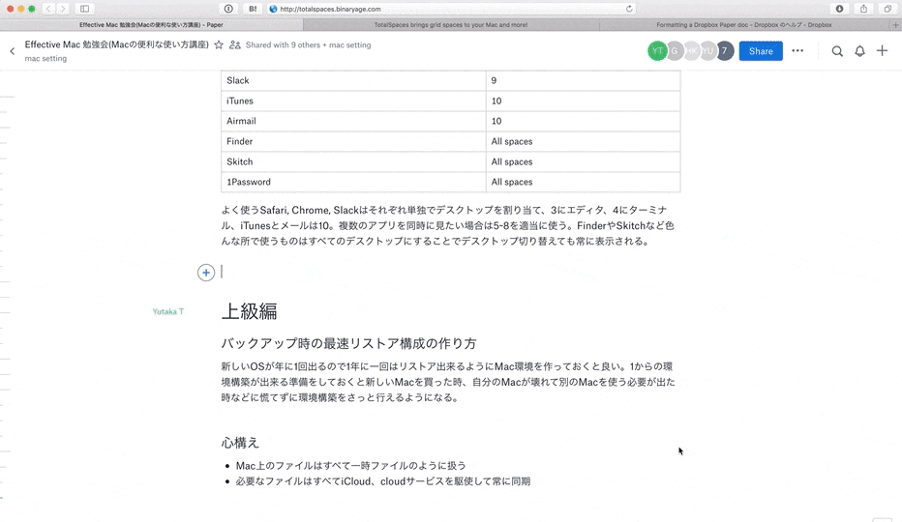
Task: Toggle Safari sidebar button
Action: coord(84,9)
